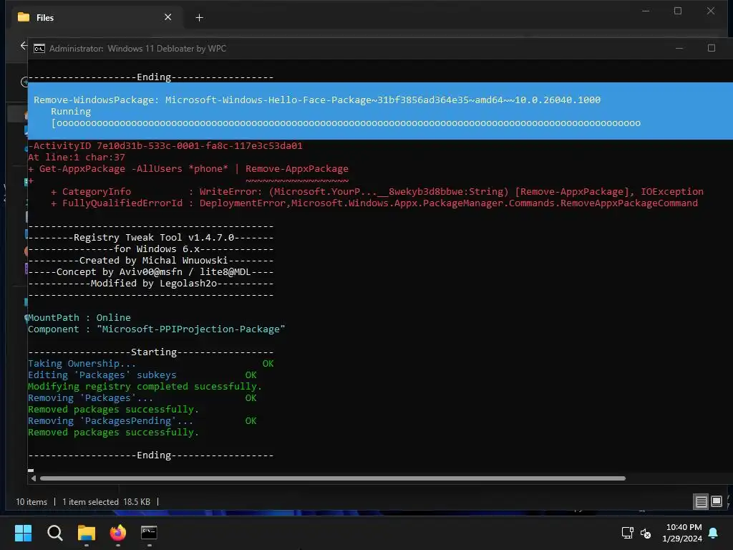Click the ActivityID error line
The image size is (733, 550).
pos(165,146)
